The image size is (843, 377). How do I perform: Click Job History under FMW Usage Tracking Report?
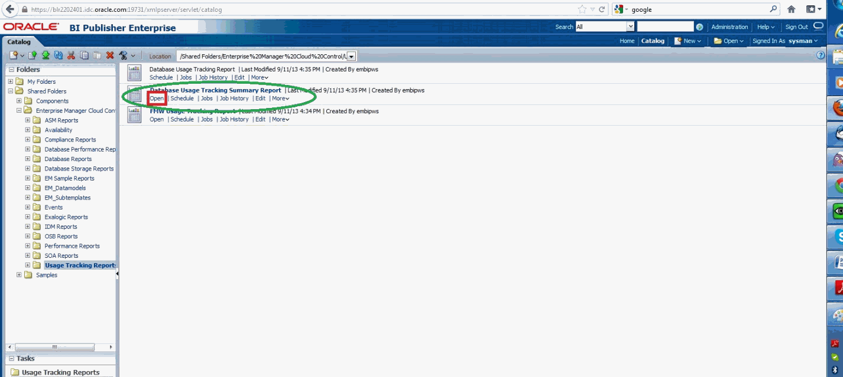[x=234, y=119]
